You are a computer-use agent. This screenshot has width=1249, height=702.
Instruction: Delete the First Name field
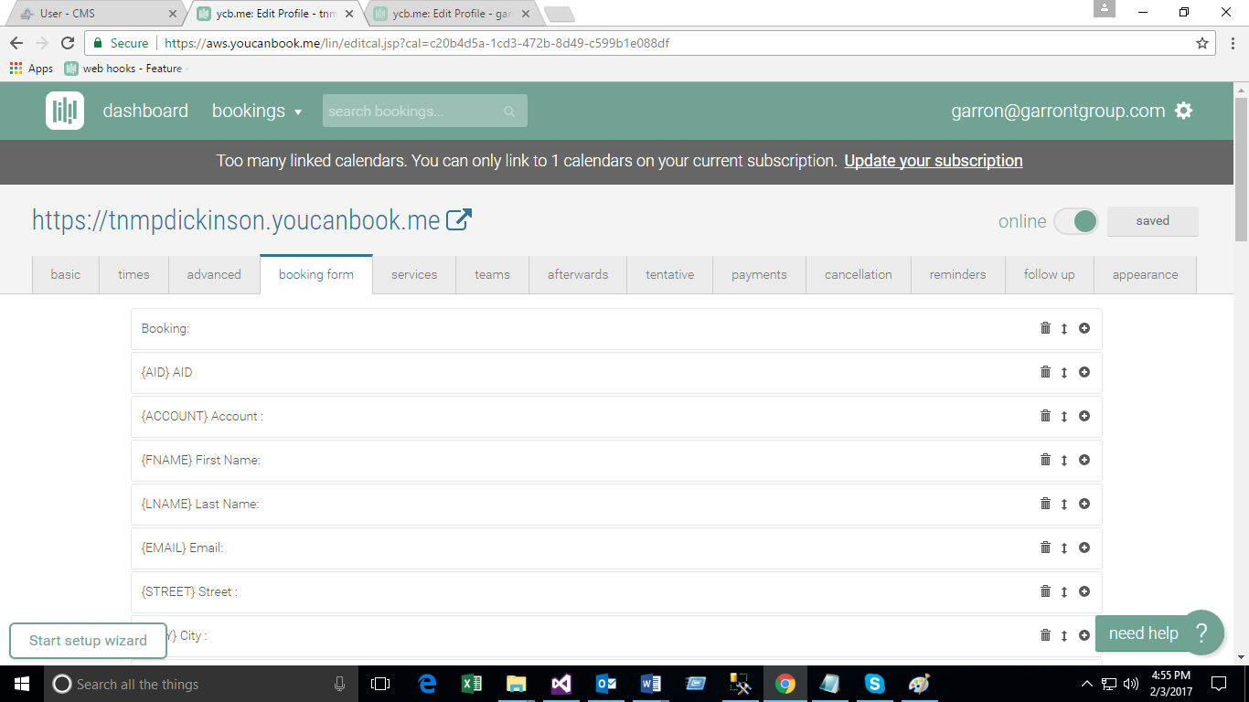(x=1045, y=460)
